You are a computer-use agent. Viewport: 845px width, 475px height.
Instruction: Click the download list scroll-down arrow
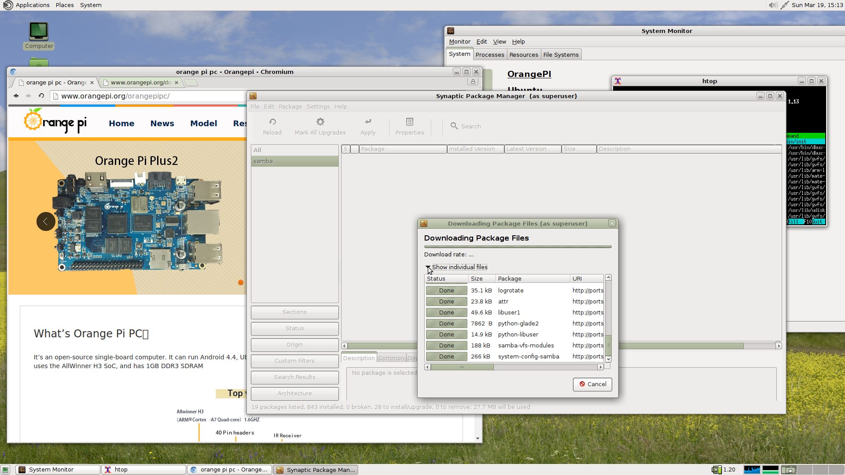tap(608, 359)
